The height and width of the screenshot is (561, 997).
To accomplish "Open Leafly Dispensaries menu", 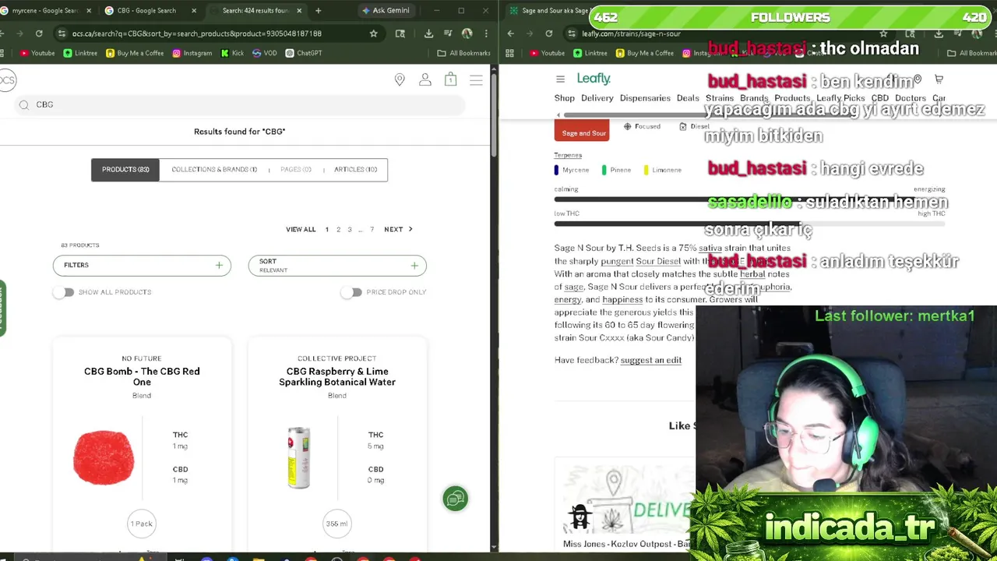I will (x=645, y=98).
